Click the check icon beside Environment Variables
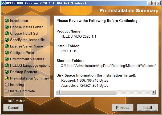The image size is (162, 115). tap(7, 59)
